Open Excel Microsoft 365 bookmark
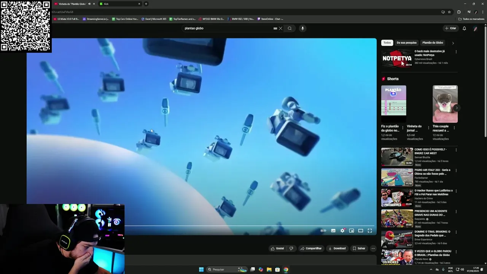The width and height of the screenshot is (487, 274). tap(154, 19)
